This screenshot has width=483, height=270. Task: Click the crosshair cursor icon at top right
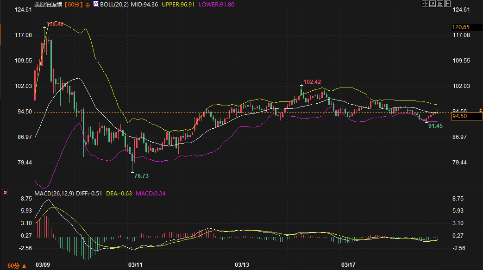[x=425, y=4]
